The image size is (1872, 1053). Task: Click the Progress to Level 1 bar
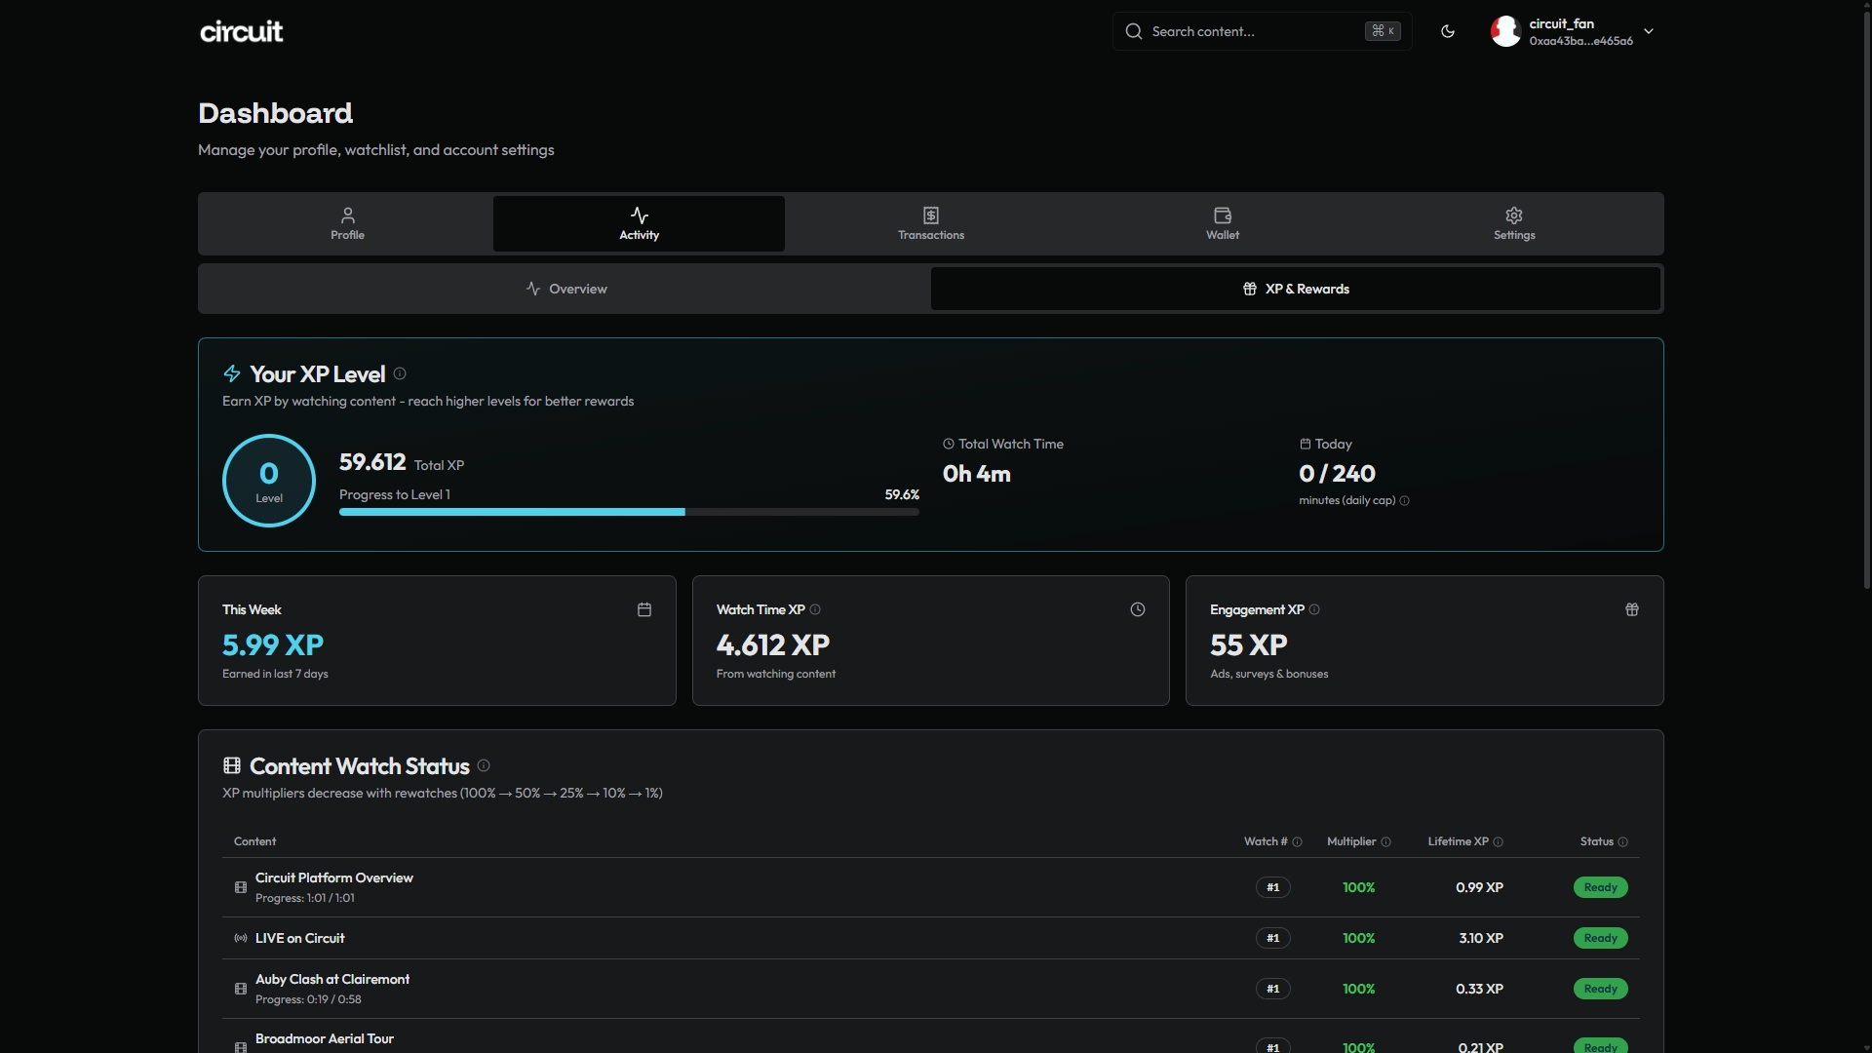(x=628, y=512)
